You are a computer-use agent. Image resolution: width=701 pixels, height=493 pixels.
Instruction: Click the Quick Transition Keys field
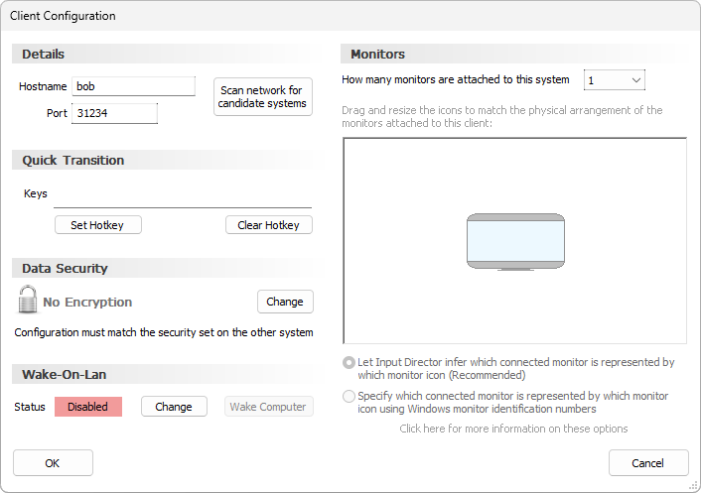tap(183, 196)
